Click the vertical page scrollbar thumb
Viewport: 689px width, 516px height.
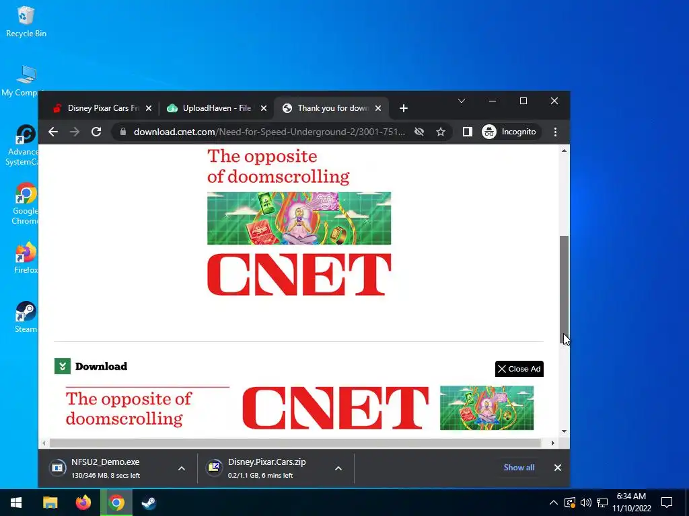pos(565,290)
